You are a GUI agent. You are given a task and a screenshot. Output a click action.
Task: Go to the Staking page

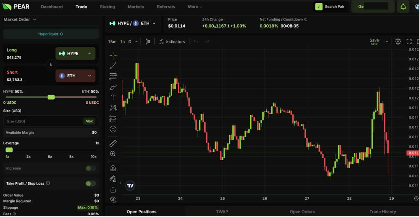click(107, 7)
